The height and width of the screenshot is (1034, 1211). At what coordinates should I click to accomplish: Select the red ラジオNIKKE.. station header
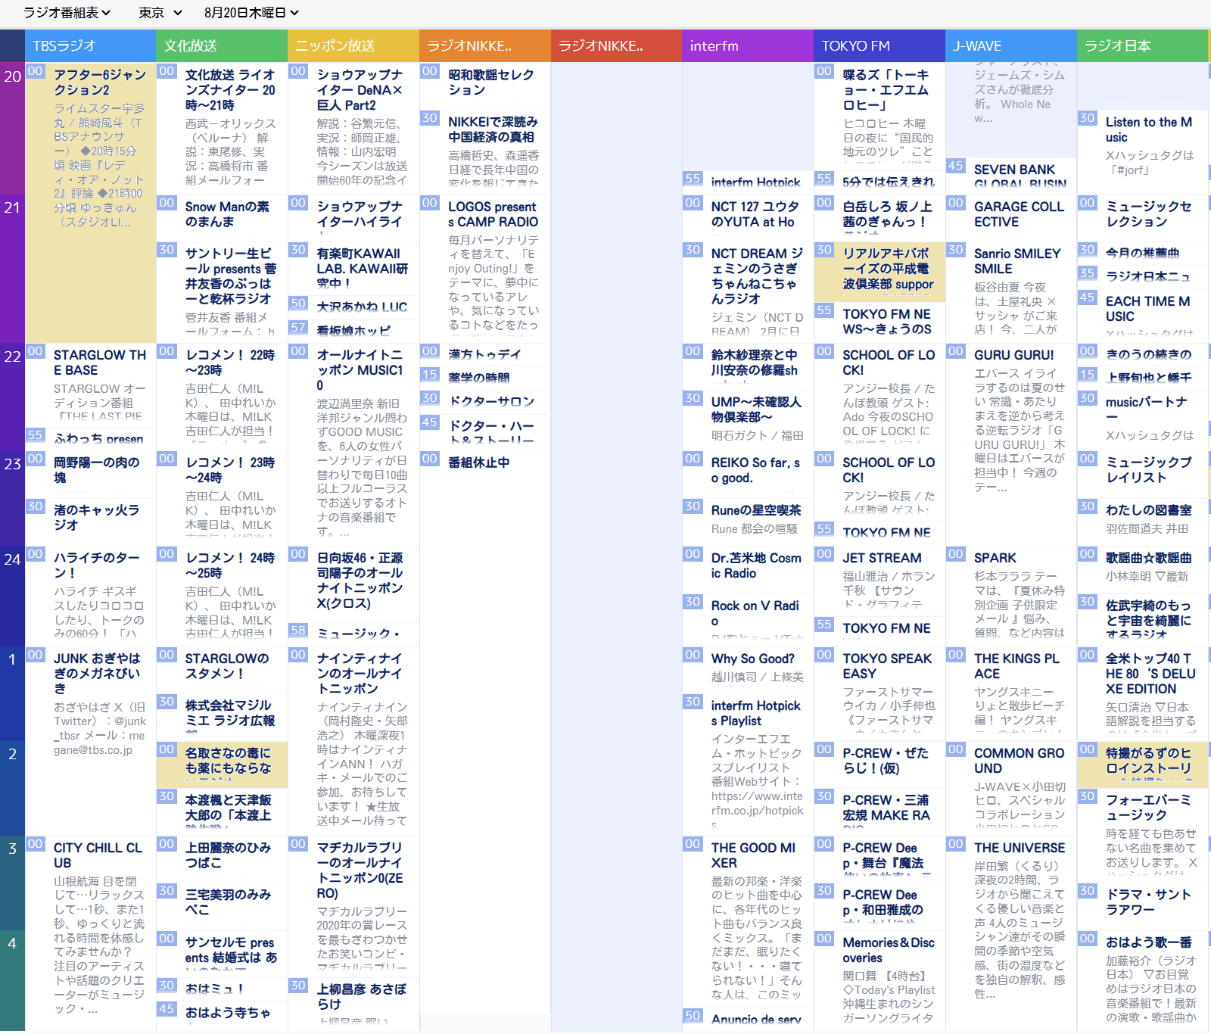click(617, 46)
